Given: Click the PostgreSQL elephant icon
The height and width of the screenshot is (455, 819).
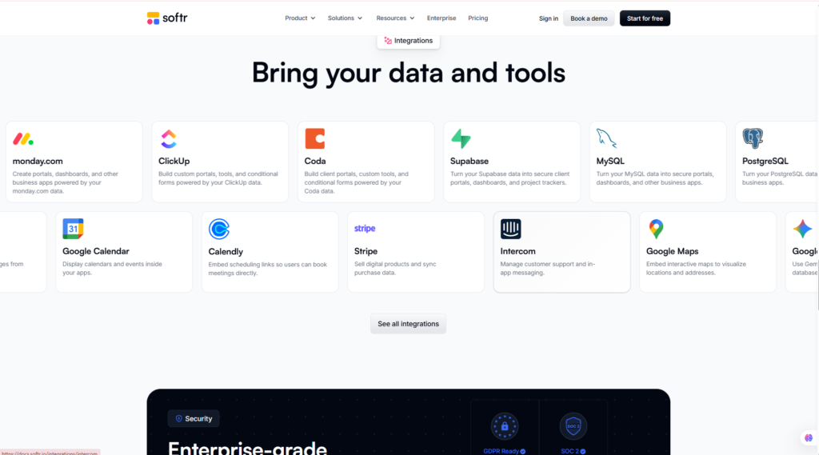Looking at the screenshot, I should (753, 138).
